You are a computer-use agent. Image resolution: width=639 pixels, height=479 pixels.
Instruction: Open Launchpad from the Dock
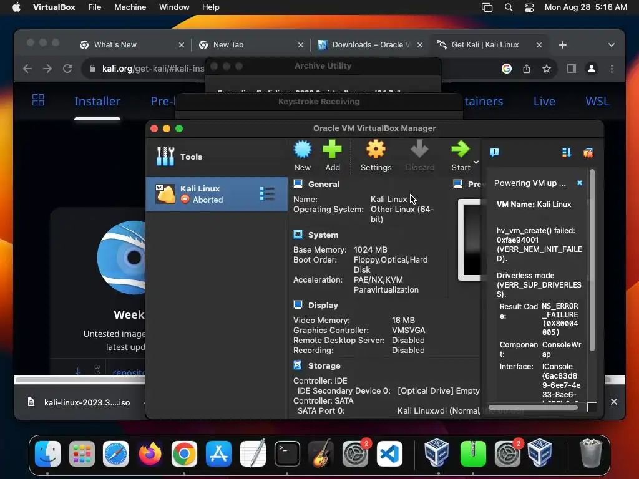click(x=82, y=453)
